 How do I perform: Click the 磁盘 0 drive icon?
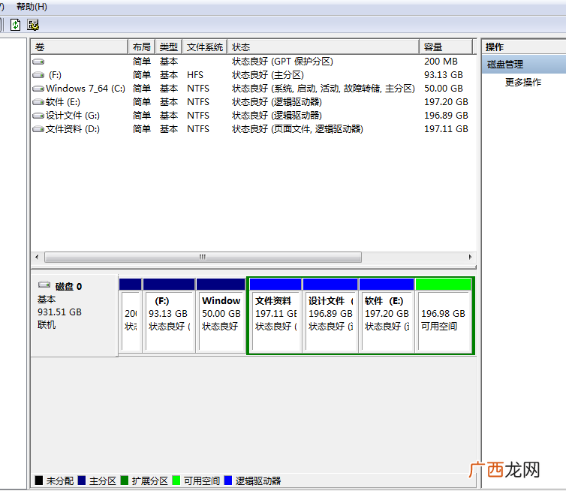tap(44, 285)
